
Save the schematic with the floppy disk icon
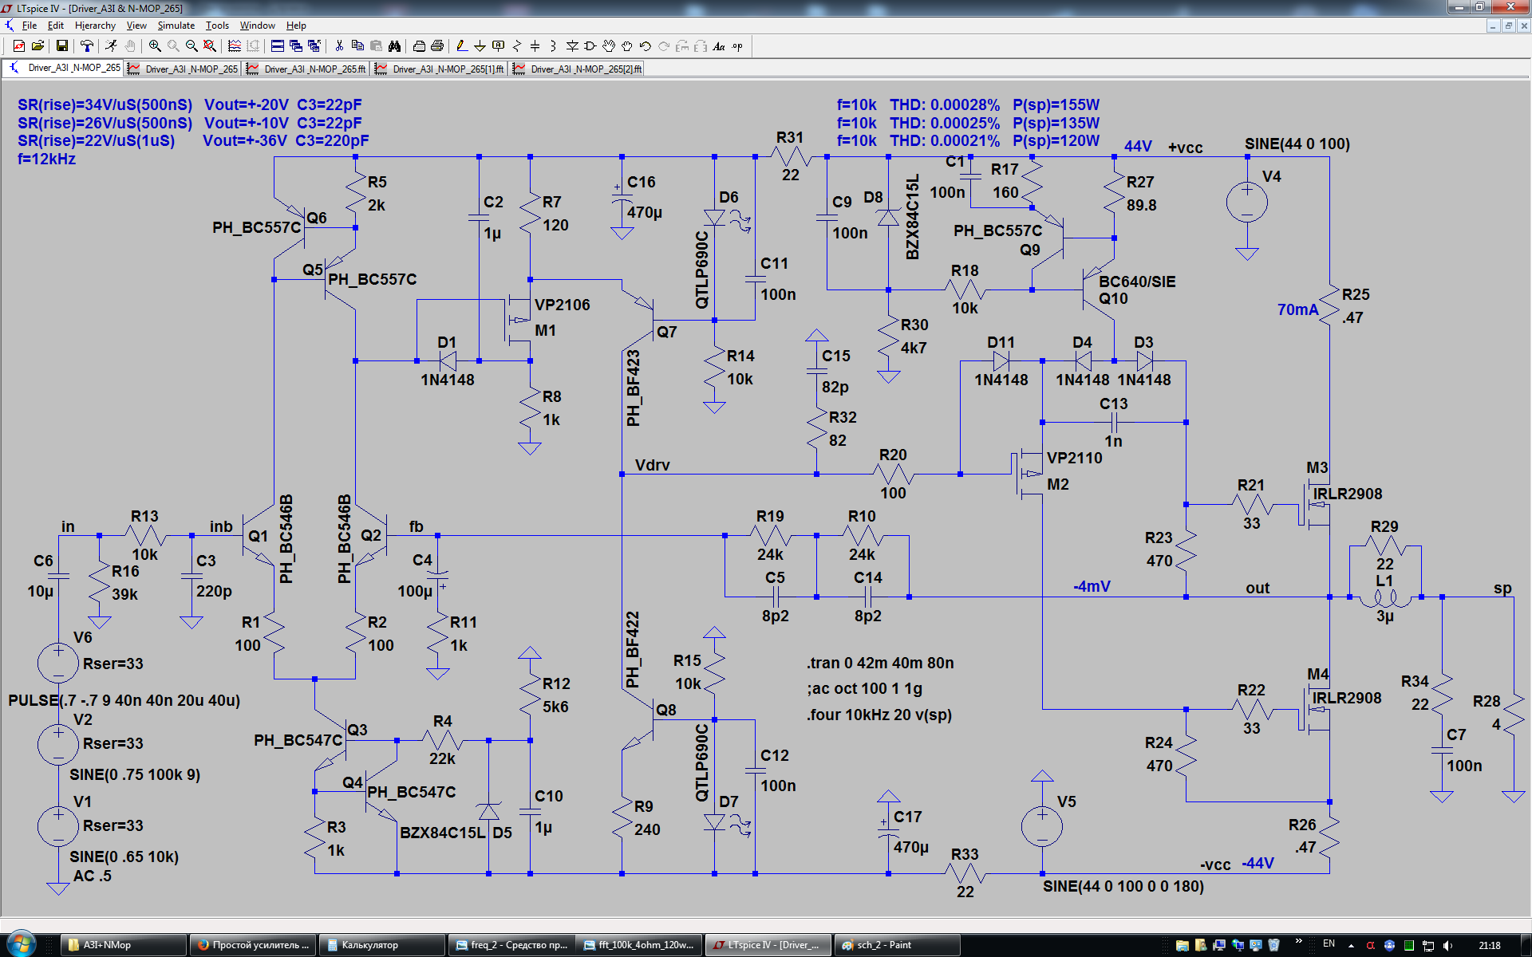[62, 46]
